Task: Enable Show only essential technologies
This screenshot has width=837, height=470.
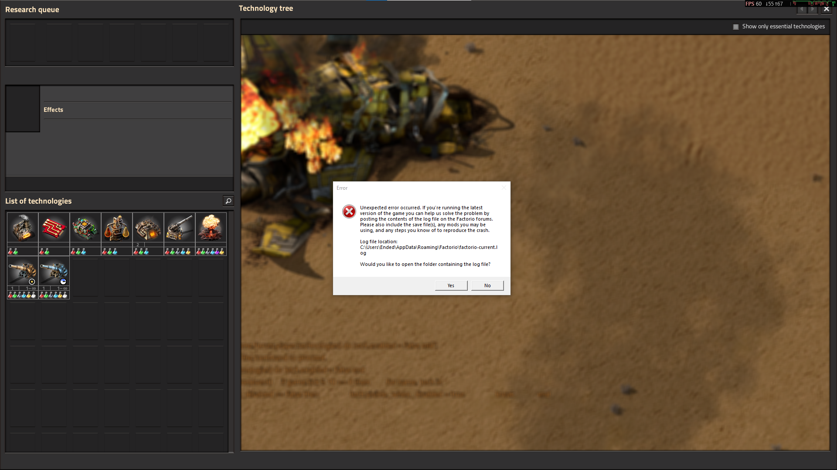Action: tap(736, 27)
